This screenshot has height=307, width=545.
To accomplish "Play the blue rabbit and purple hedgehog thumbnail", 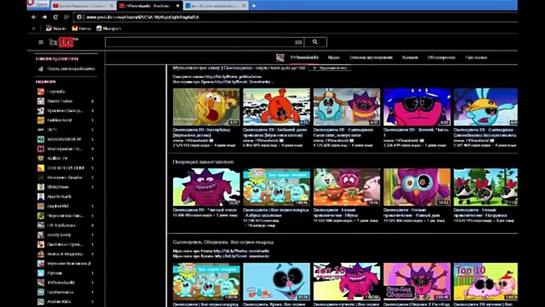I will pyautogui.click(x=347, y=107).
